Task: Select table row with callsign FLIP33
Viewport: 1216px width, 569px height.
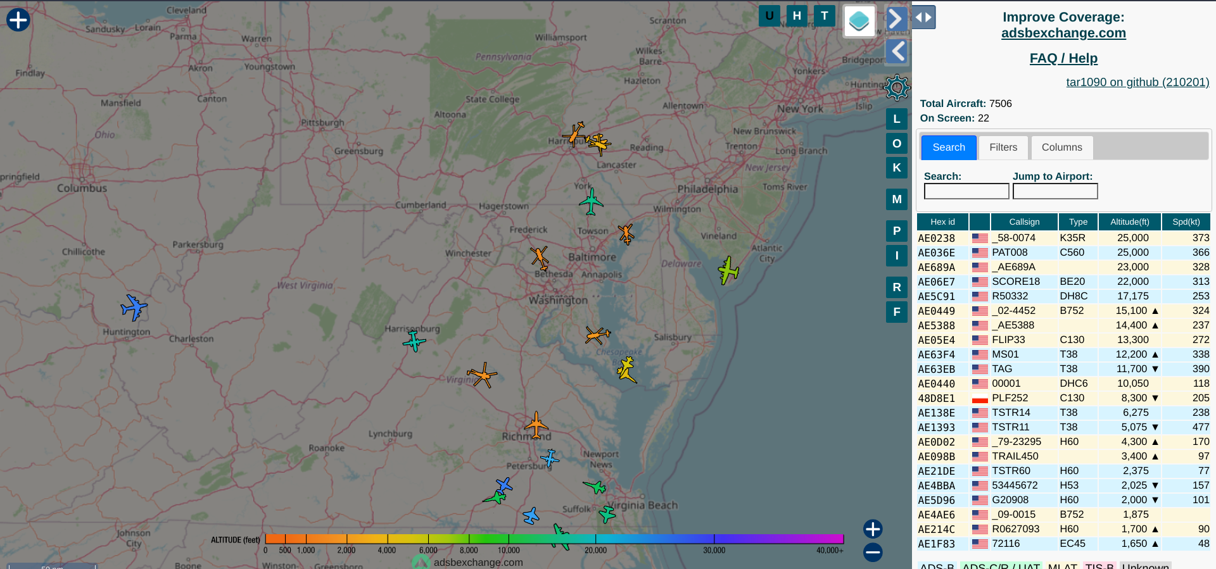Action: coord(1063,340)
